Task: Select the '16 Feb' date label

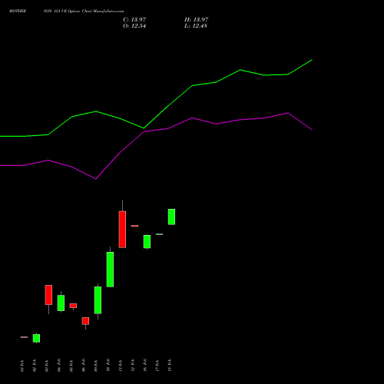Action: pos(145,366)
